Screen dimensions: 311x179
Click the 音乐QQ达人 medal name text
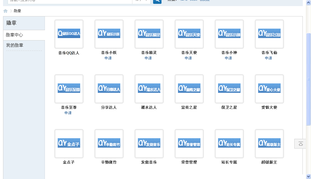[x=69, y=53]
